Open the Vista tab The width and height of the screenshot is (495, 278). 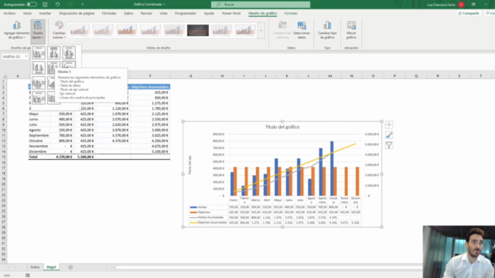[163, 13]
